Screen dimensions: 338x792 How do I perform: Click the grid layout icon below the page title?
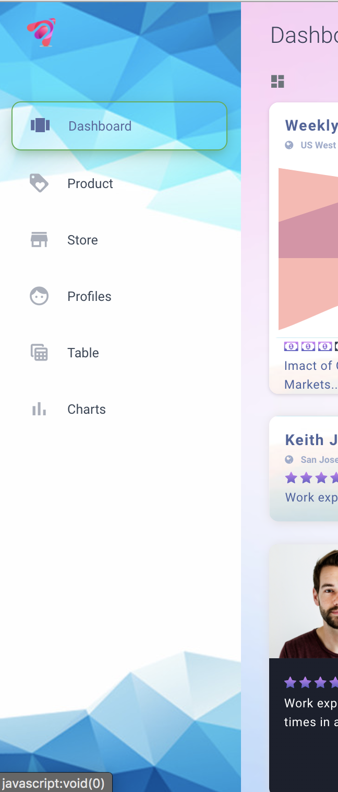click(x=277, y=81)
